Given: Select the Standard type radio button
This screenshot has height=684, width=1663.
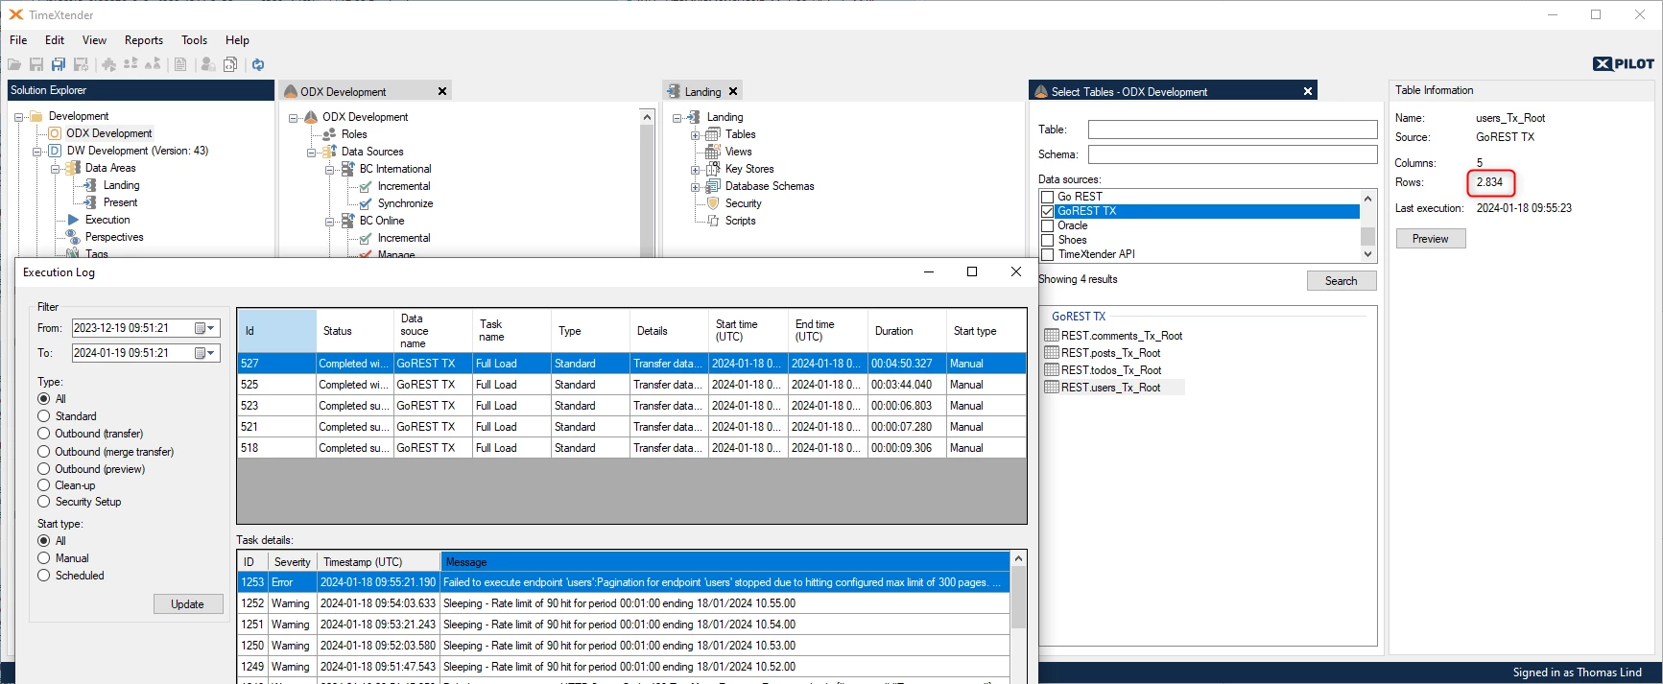Looking at the screenshot, I should 44,416.
